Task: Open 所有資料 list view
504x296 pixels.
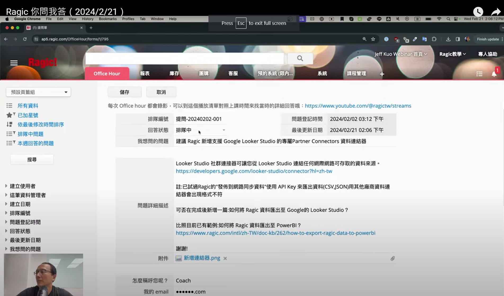Action: [28, 106]
